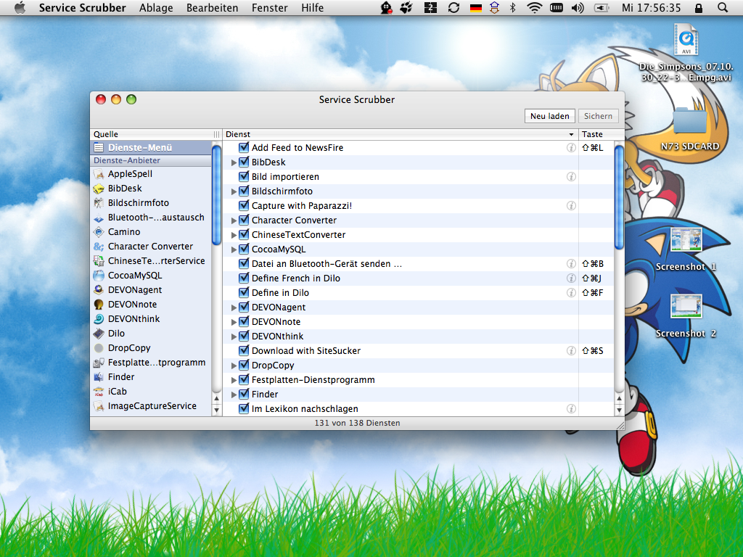
Task: Click the Neu laden button
Action: (550, 116)
